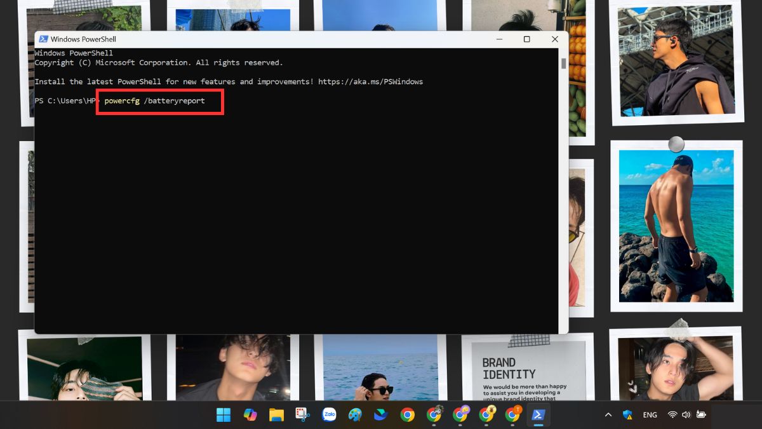Image resolution: width=762 pixels, height=429 pixels.
Task: Maximize the Windows PowerShell window
Action: [526, 39]
